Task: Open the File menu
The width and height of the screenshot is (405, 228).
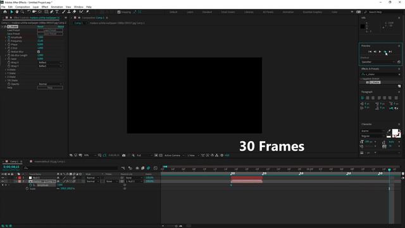Action: 3,7
